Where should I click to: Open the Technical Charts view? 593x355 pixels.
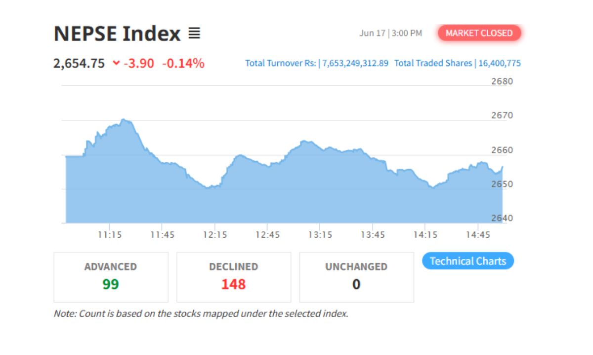point(468,261)
